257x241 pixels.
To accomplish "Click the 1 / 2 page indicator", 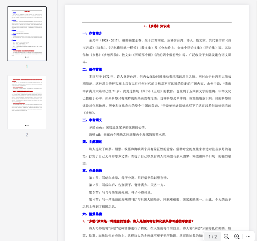I will pos(213,237).
